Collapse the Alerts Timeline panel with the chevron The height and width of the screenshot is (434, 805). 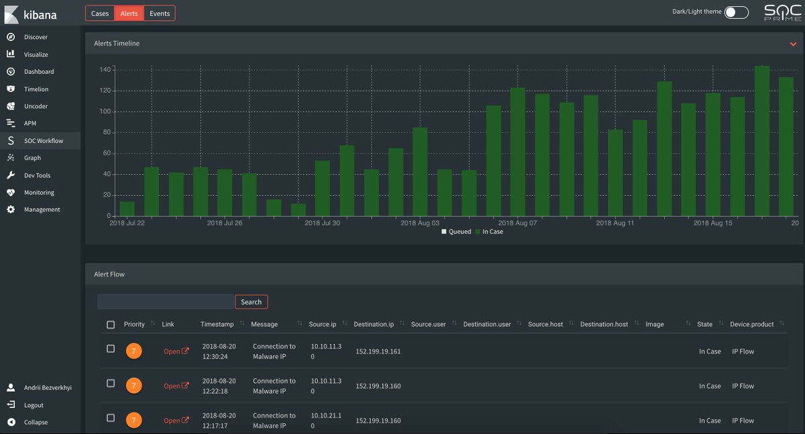pos(794,44)
